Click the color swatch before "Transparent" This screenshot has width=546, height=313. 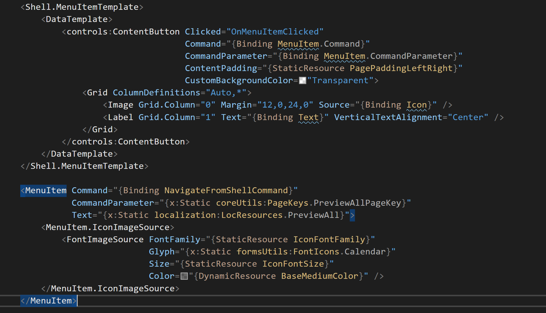tap(302, 80)
